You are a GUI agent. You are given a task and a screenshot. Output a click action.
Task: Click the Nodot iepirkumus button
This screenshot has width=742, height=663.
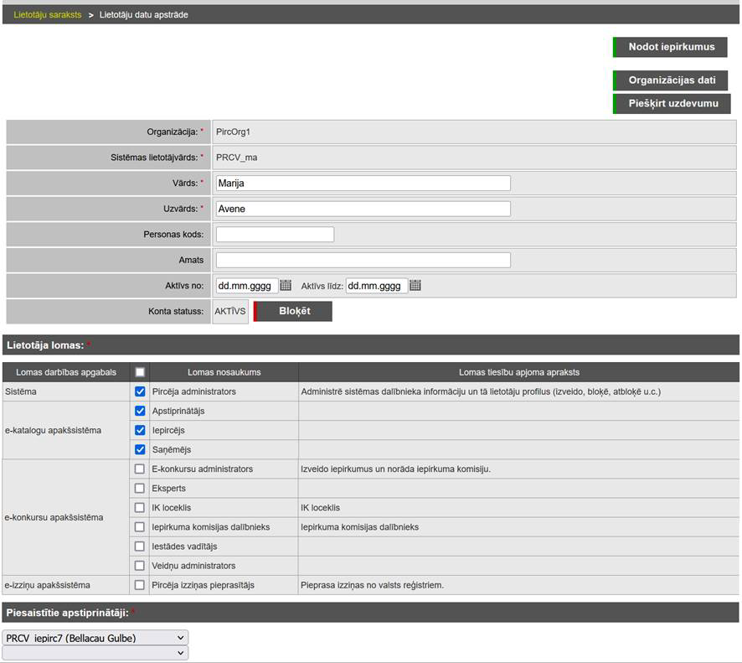(x=670, y=47)
